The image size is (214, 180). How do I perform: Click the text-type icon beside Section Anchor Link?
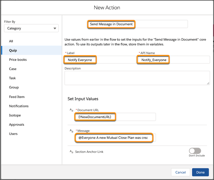point(72,152)
